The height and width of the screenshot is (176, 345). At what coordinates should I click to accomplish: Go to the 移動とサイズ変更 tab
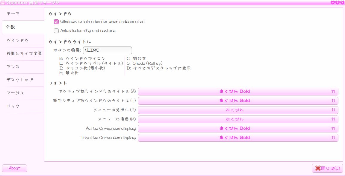(23, 54)
